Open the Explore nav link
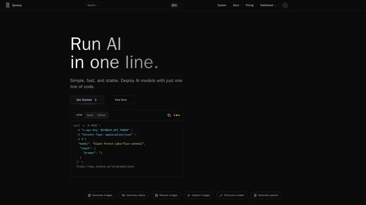 [x=222, y=5]
